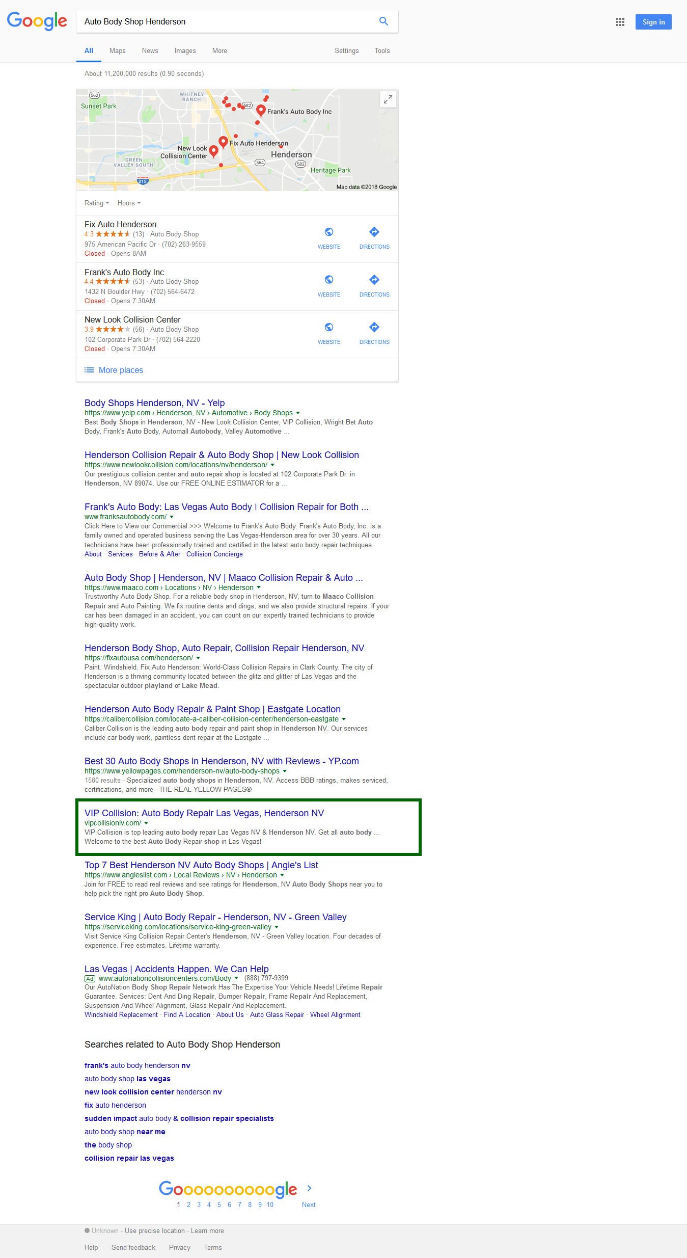Go to results page 10

[270, 1205]
